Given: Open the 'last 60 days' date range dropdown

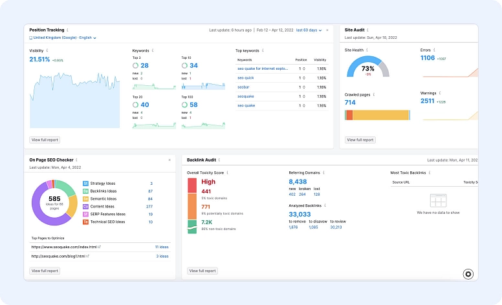Looking at the screenshot, I should 309,30.
